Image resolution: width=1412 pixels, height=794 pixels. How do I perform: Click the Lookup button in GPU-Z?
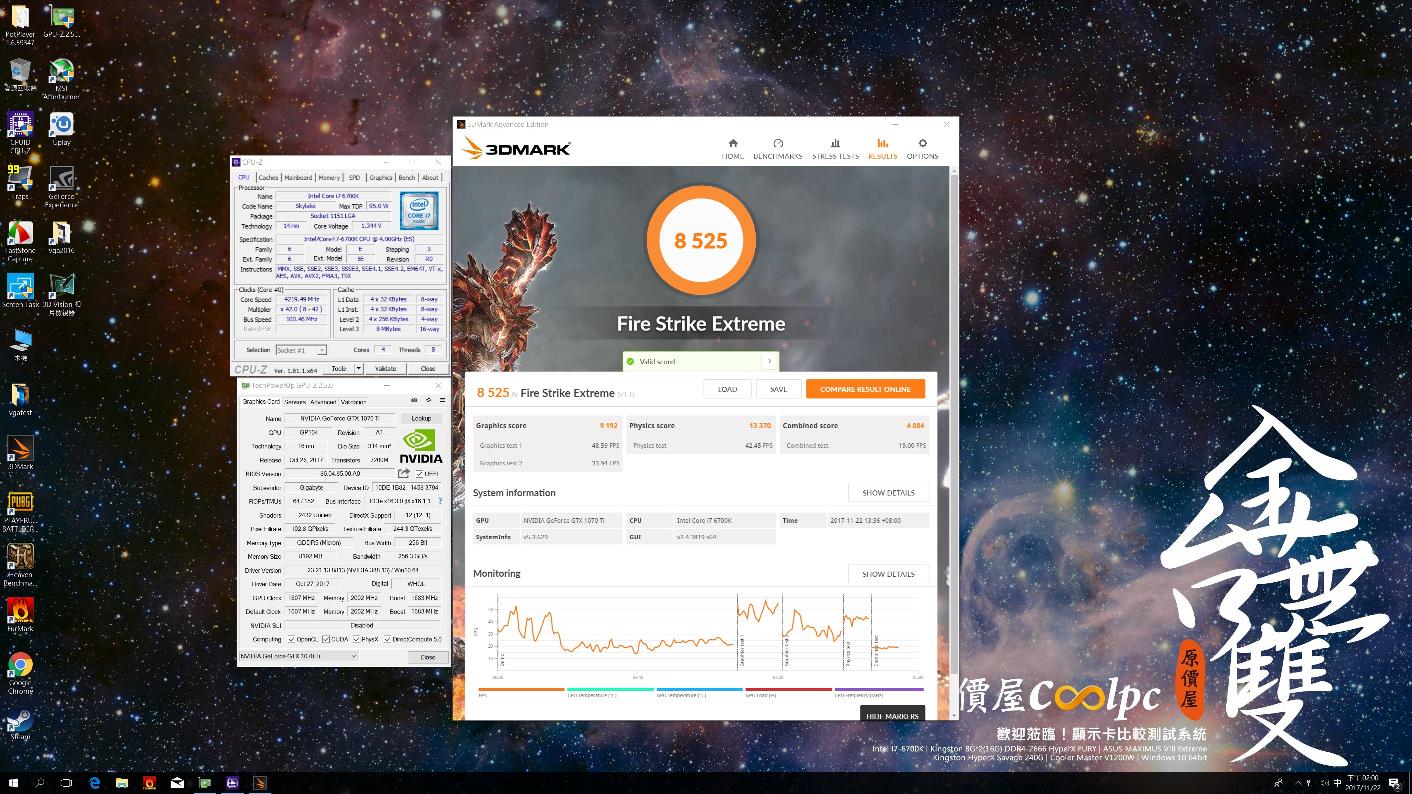(421, 418)
